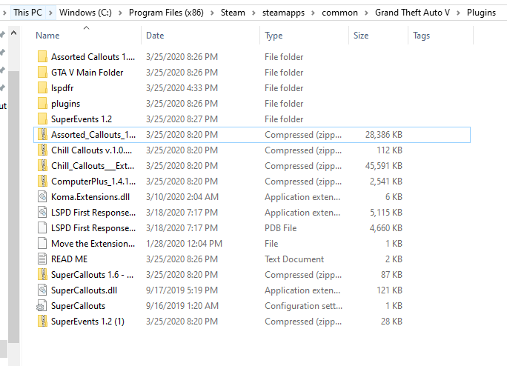
Task: Click the Move the Extension... file icon
Action: point(42,244)
